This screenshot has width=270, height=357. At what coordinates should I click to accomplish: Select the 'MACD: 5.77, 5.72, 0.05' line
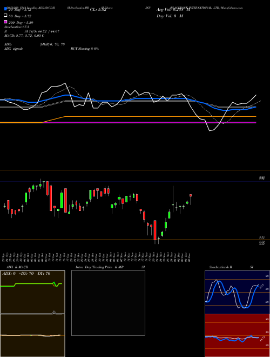pos(24,36)
